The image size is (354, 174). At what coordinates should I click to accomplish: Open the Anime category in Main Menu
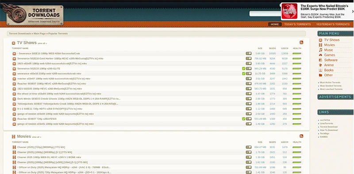[329, 65]
